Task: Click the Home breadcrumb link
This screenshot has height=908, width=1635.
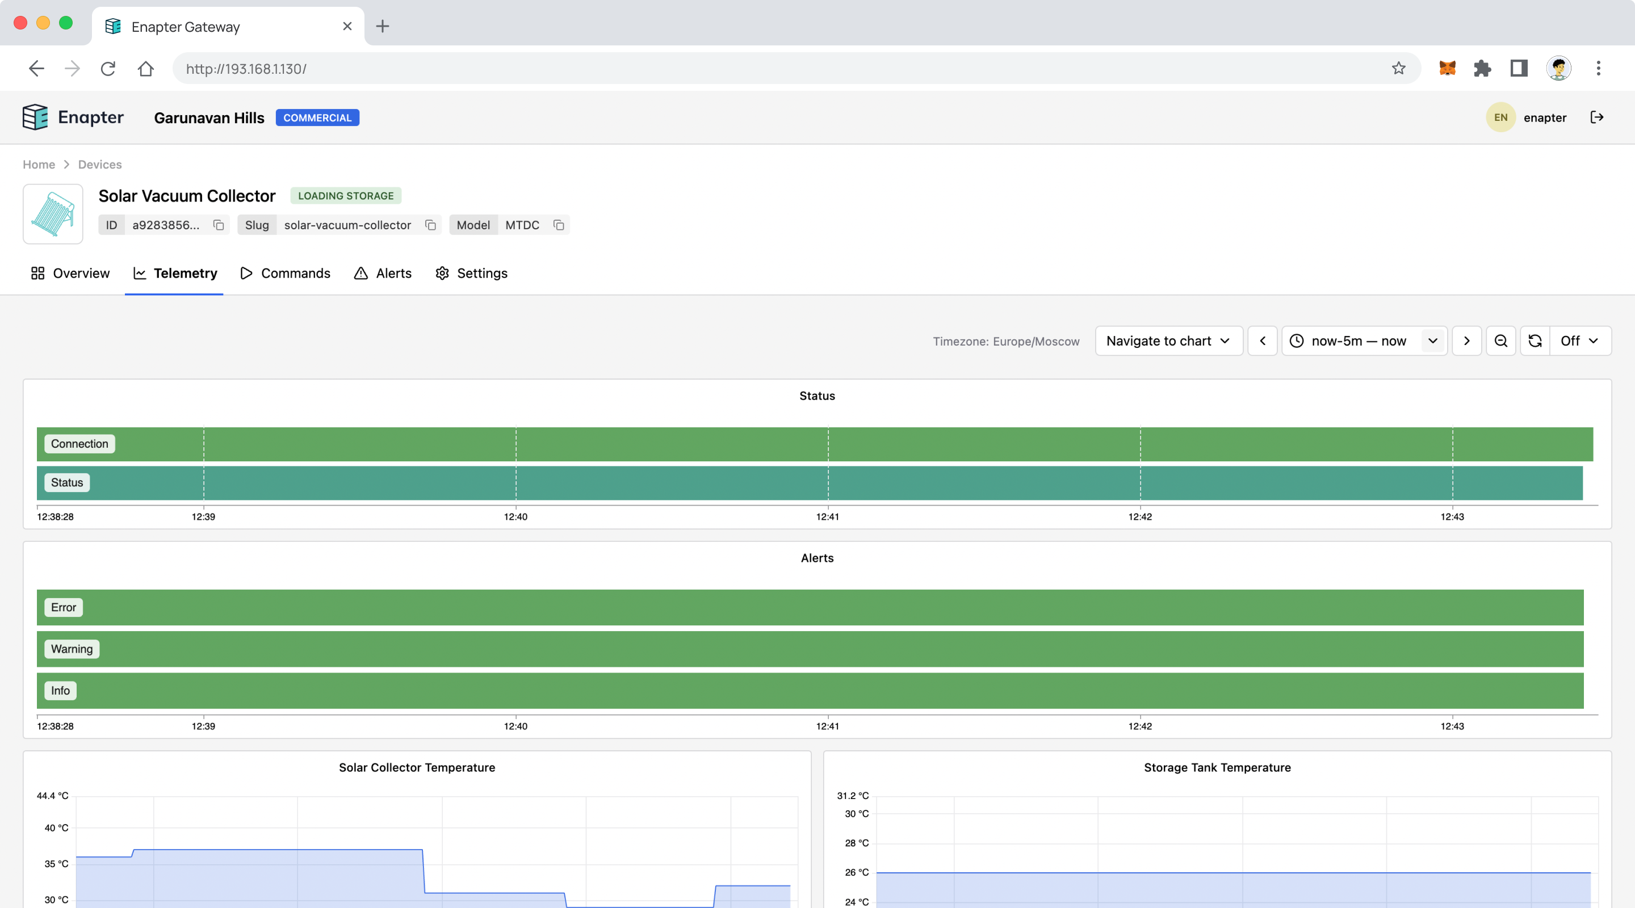Action: (39, 165)
